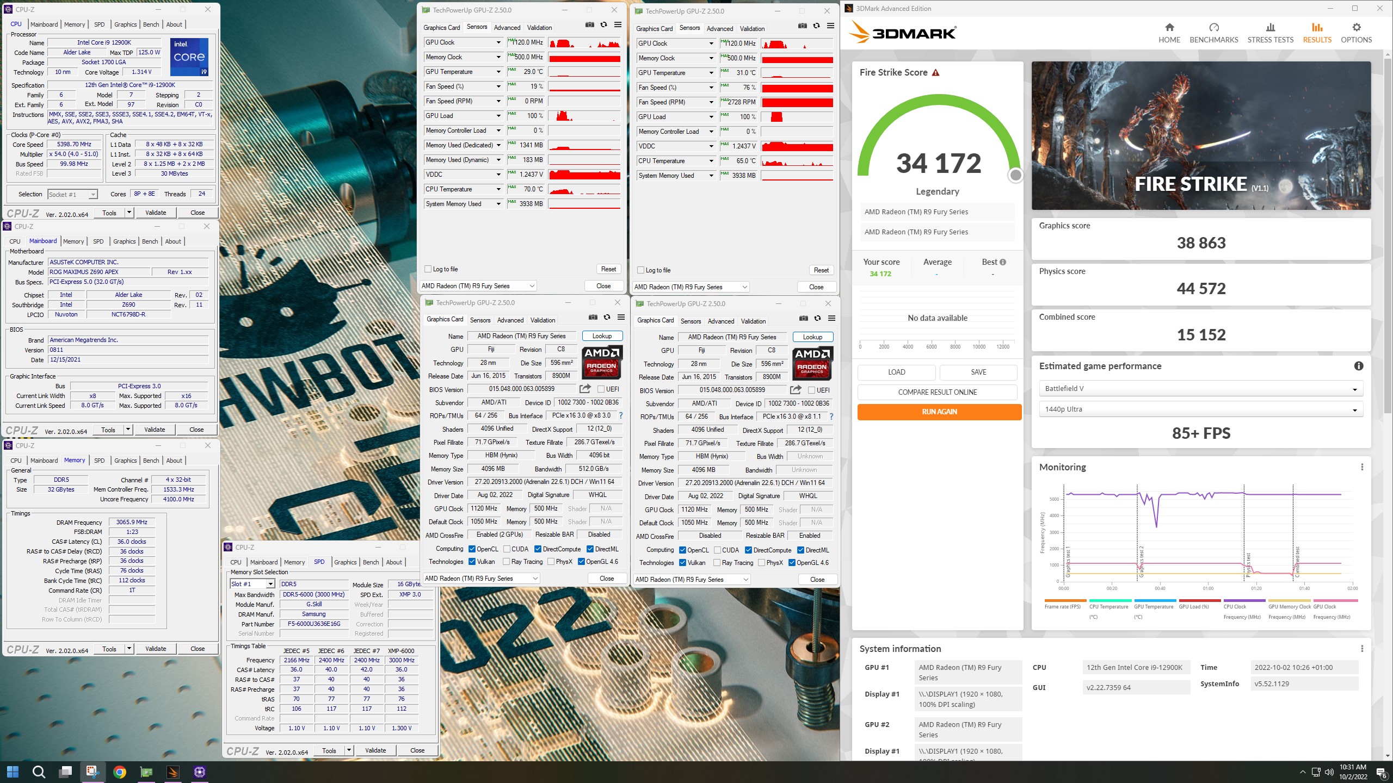Open Monitoring panel three-dot menu
Viewport: 1393px width, 783px height.
pyautogui.click(x=1362, y=467)
